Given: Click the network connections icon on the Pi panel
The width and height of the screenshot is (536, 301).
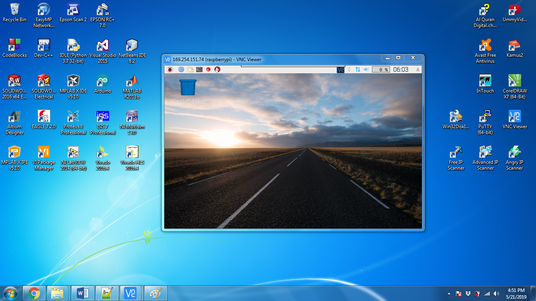Looking at the screenshot, I should pos(357,69).
